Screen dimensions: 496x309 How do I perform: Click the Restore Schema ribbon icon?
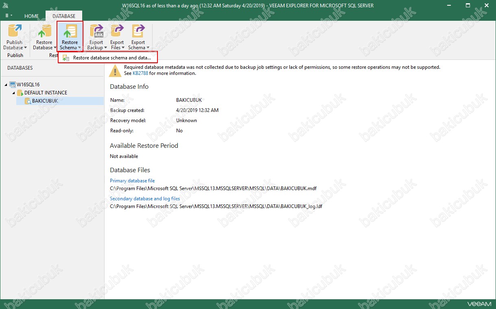(70, 31)
